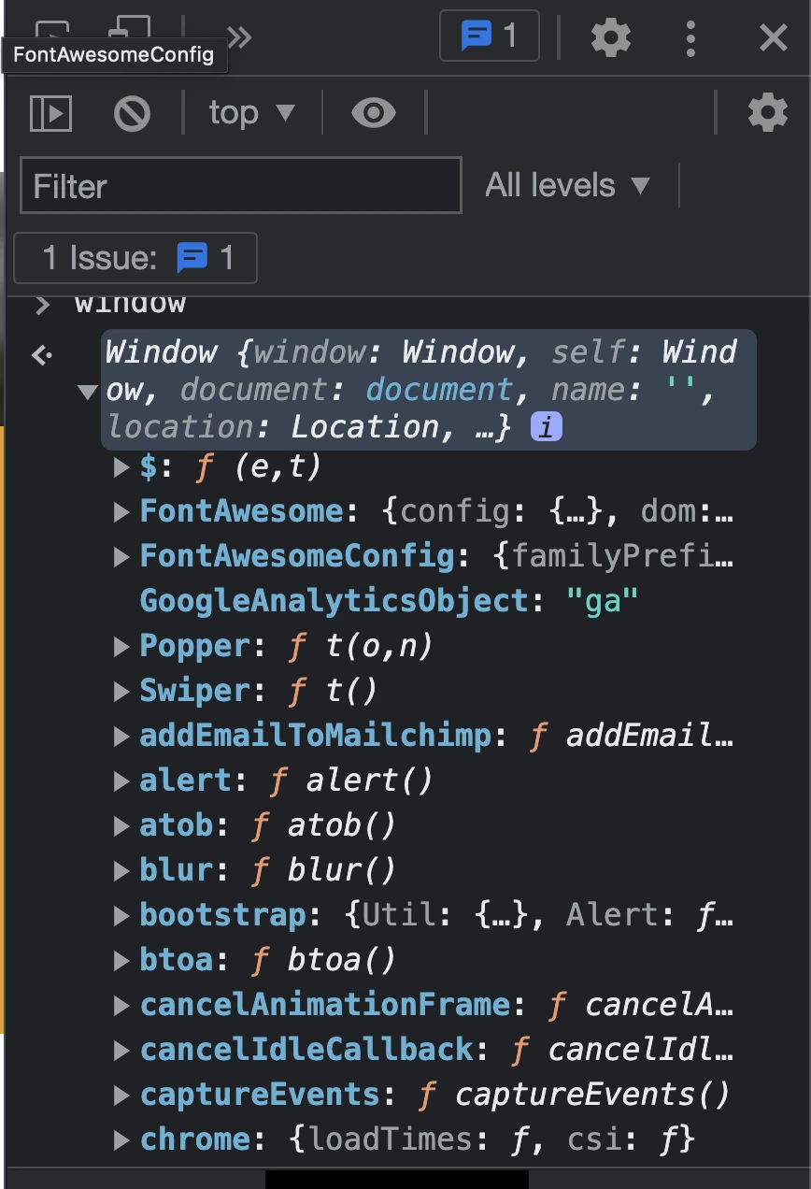Expand cancelIdleCallback function
811x1189 pixels.
point(121,1050)
